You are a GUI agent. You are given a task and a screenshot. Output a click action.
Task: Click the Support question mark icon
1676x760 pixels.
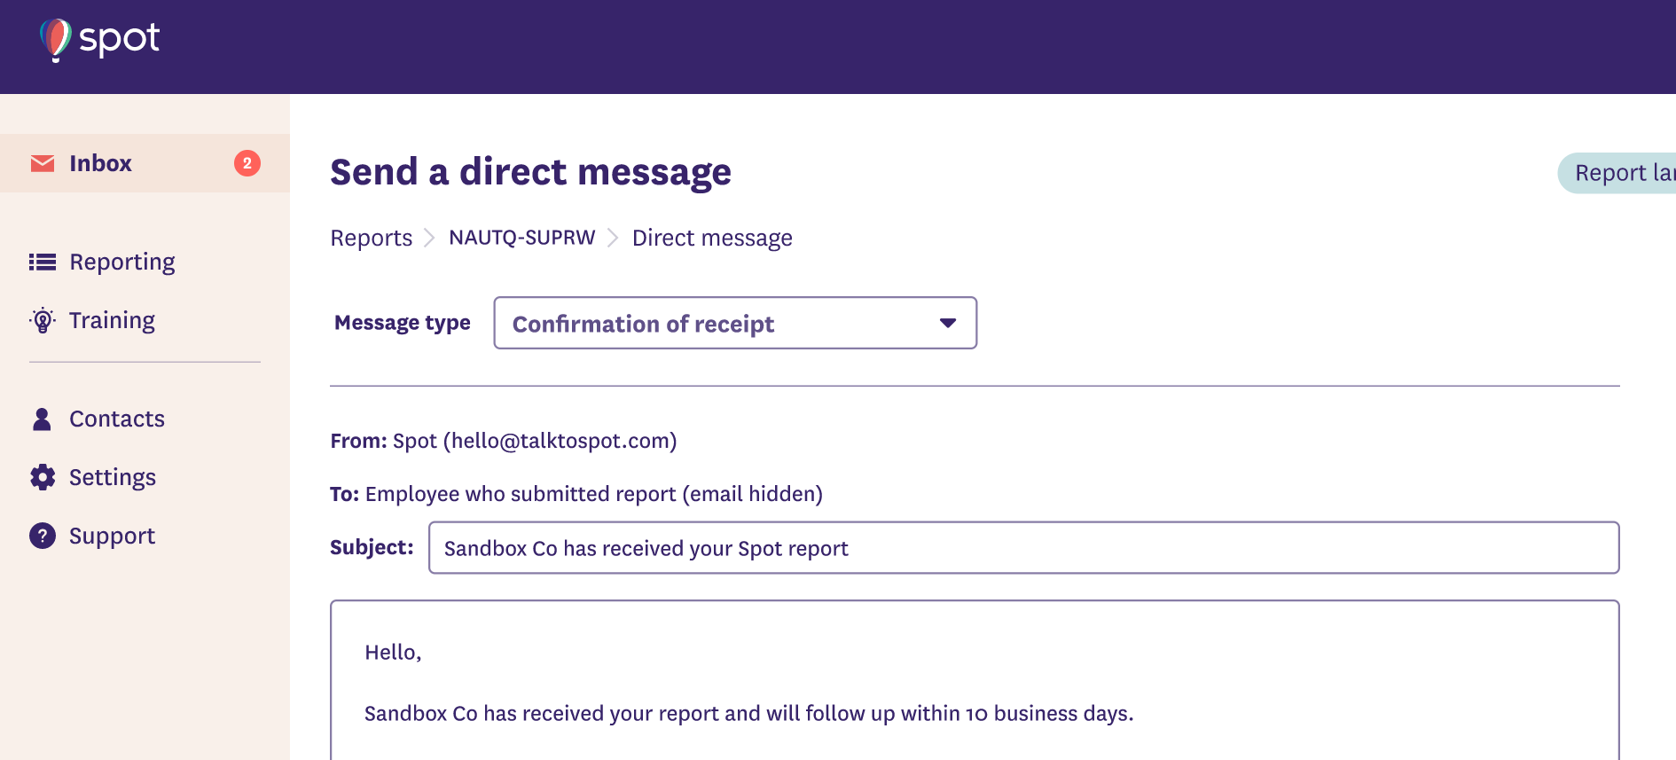[43, 536]
